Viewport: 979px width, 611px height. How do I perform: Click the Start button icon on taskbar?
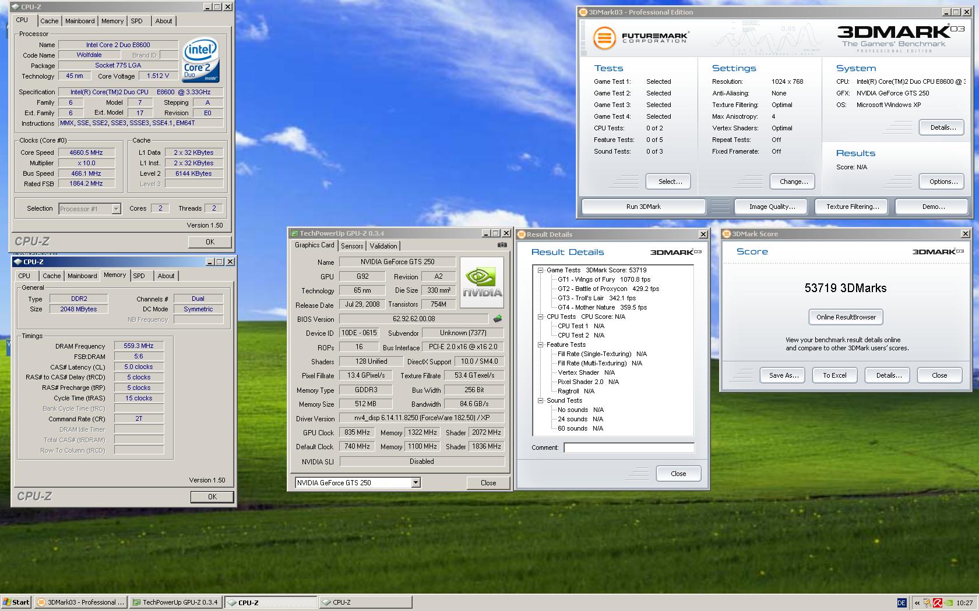pos(16,602)
